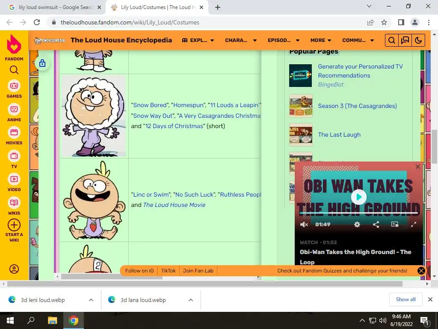The image size is (438, 329).
Task: Show all downloads
Action: [405, 299]
